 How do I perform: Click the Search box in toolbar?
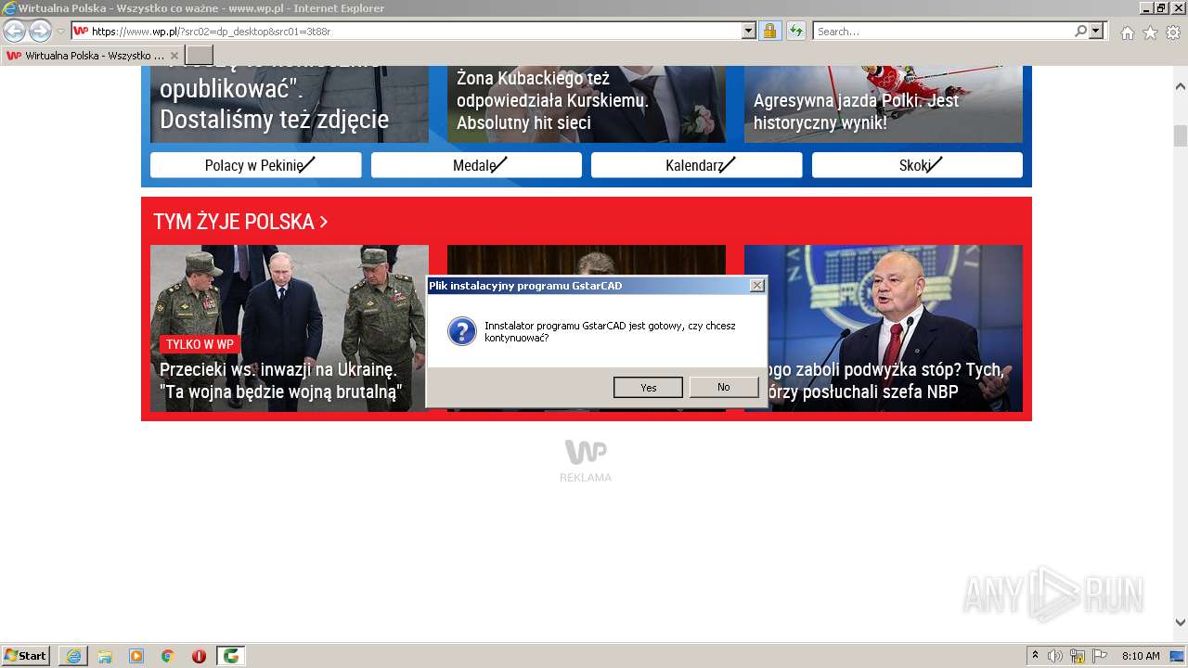943,31
